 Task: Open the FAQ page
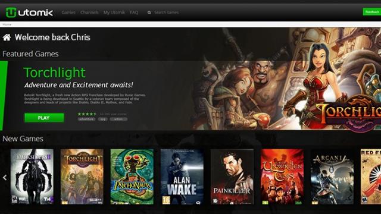134,12
